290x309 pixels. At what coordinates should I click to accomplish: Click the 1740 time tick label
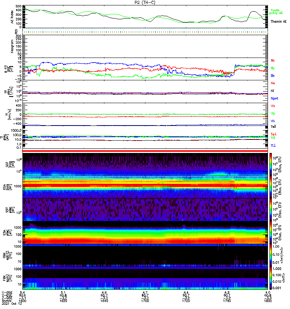point(227,301)
